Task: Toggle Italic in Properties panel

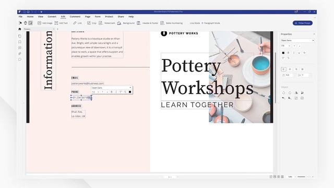Action: [x=294, y=53]
